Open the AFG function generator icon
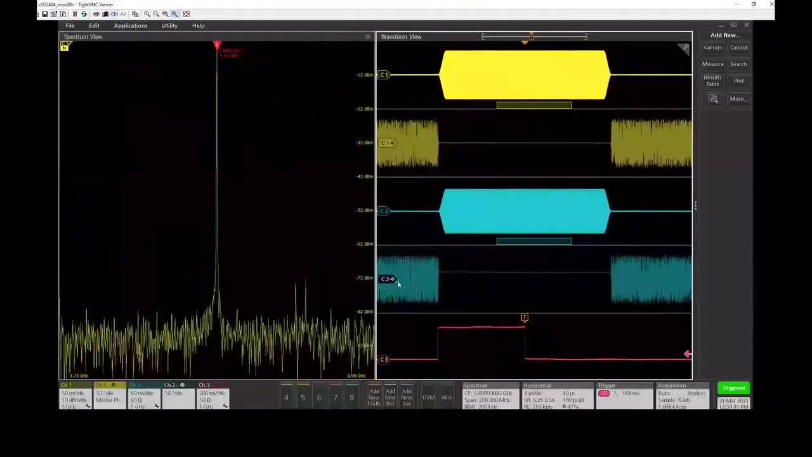This screenshot has width=812, height=457. (446, 396)
